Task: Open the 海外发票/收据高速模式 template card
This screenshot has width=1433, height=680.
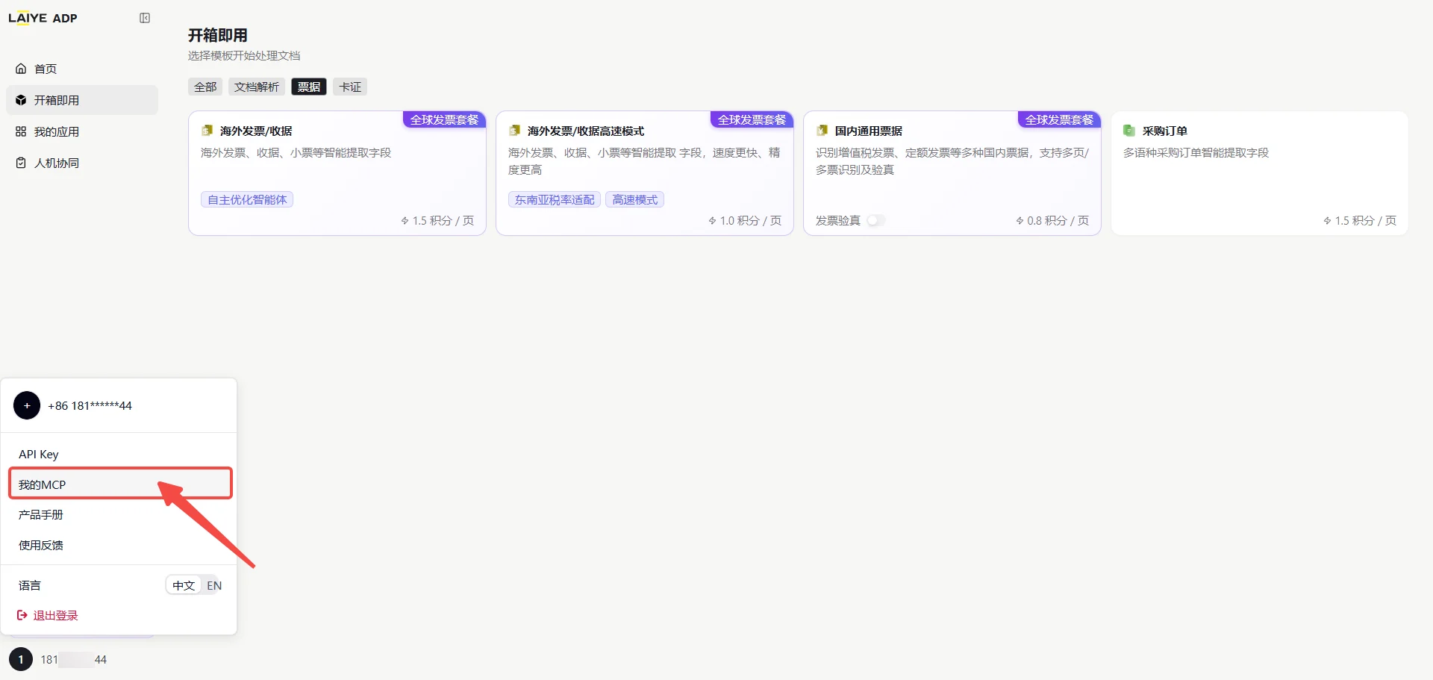Action: pyautogui.click(x=645, y=173)
